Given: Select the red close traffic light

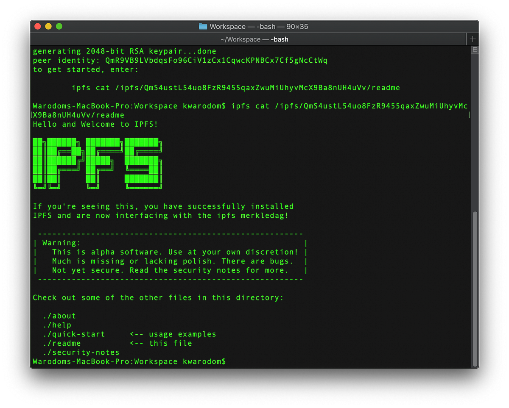Looking at the screenshot, I should tap(37, 26).
